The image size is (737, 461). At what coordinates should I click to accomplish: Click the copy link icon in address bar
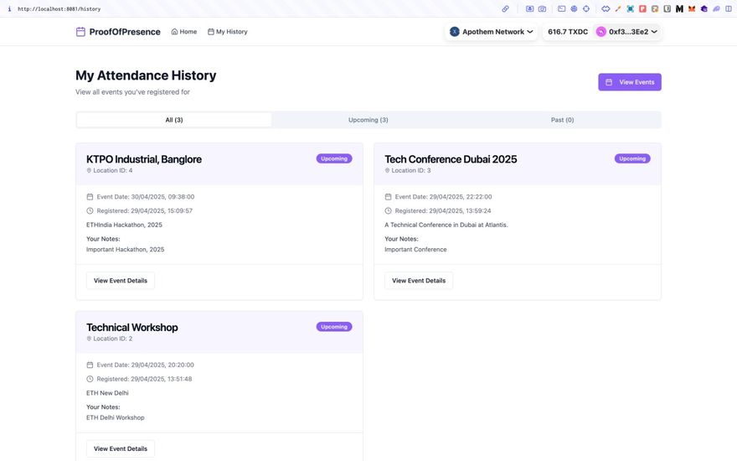click(x=505, y=8)
